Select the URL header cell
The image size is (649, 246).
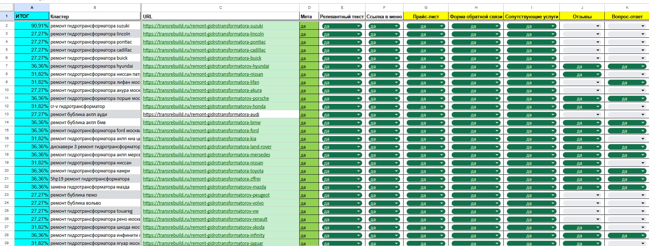tap(221, 16)
